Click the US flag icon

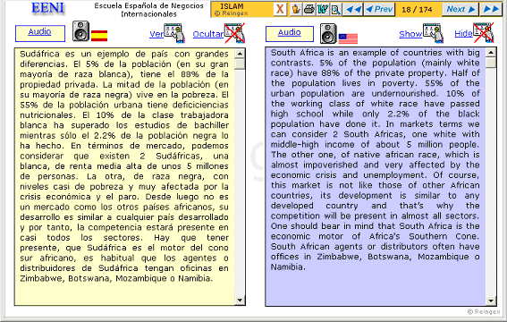348,38
